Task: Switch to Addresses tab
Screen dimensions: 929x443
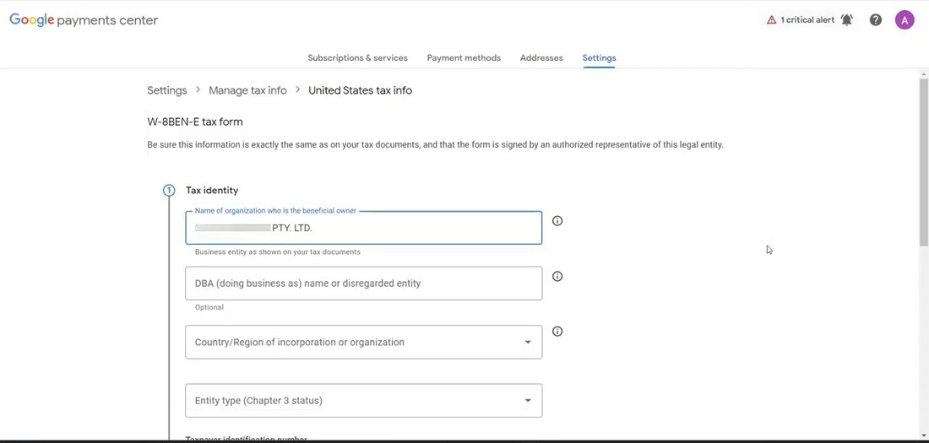Action: [541, 58]
